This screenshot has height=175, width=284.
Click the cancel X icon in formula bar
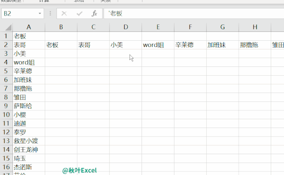(64, 14)
